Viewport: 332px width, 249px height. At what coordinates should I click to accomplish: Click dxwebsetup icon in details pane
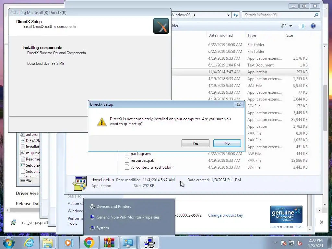pos(80,183)
